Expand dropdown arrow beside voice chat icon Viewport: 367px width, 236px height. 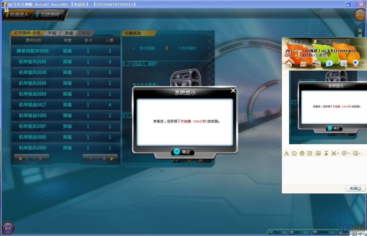pyautogui.click(x=335, y=64)
